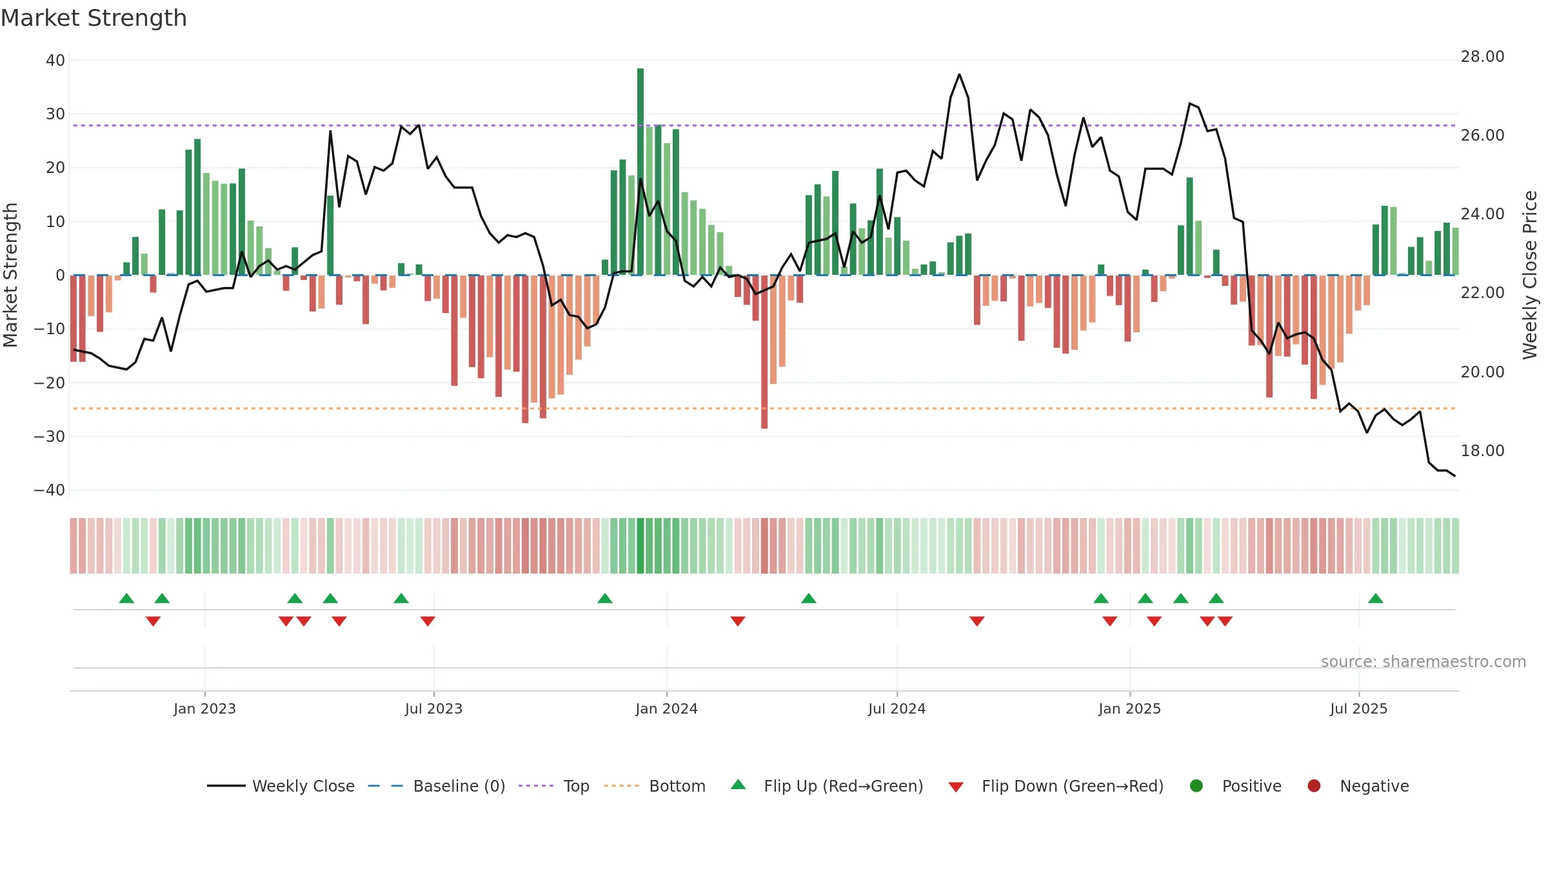Click the Jan 2024 x-axis label
1548x871 pixels.
pyautogui.click(x=666, y=708)
